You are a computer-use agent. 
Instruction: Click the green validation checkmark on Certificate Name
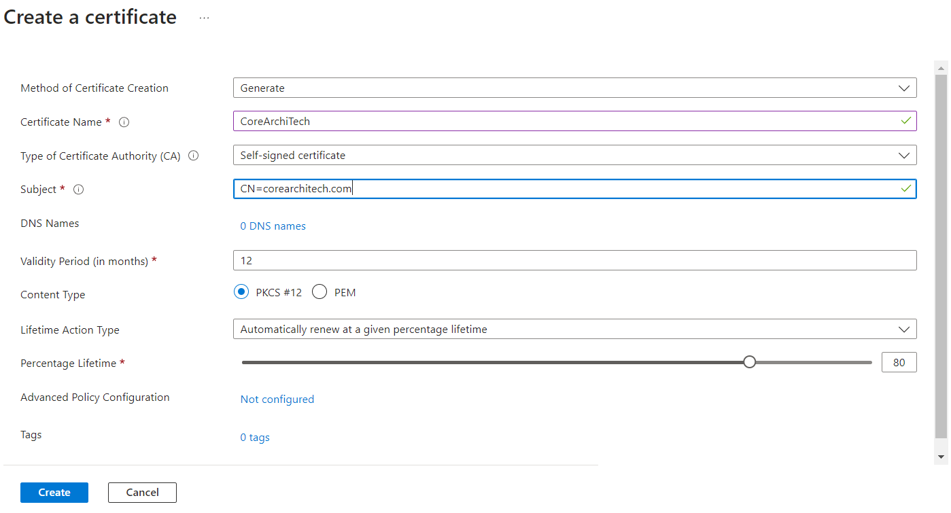(905, 120)
